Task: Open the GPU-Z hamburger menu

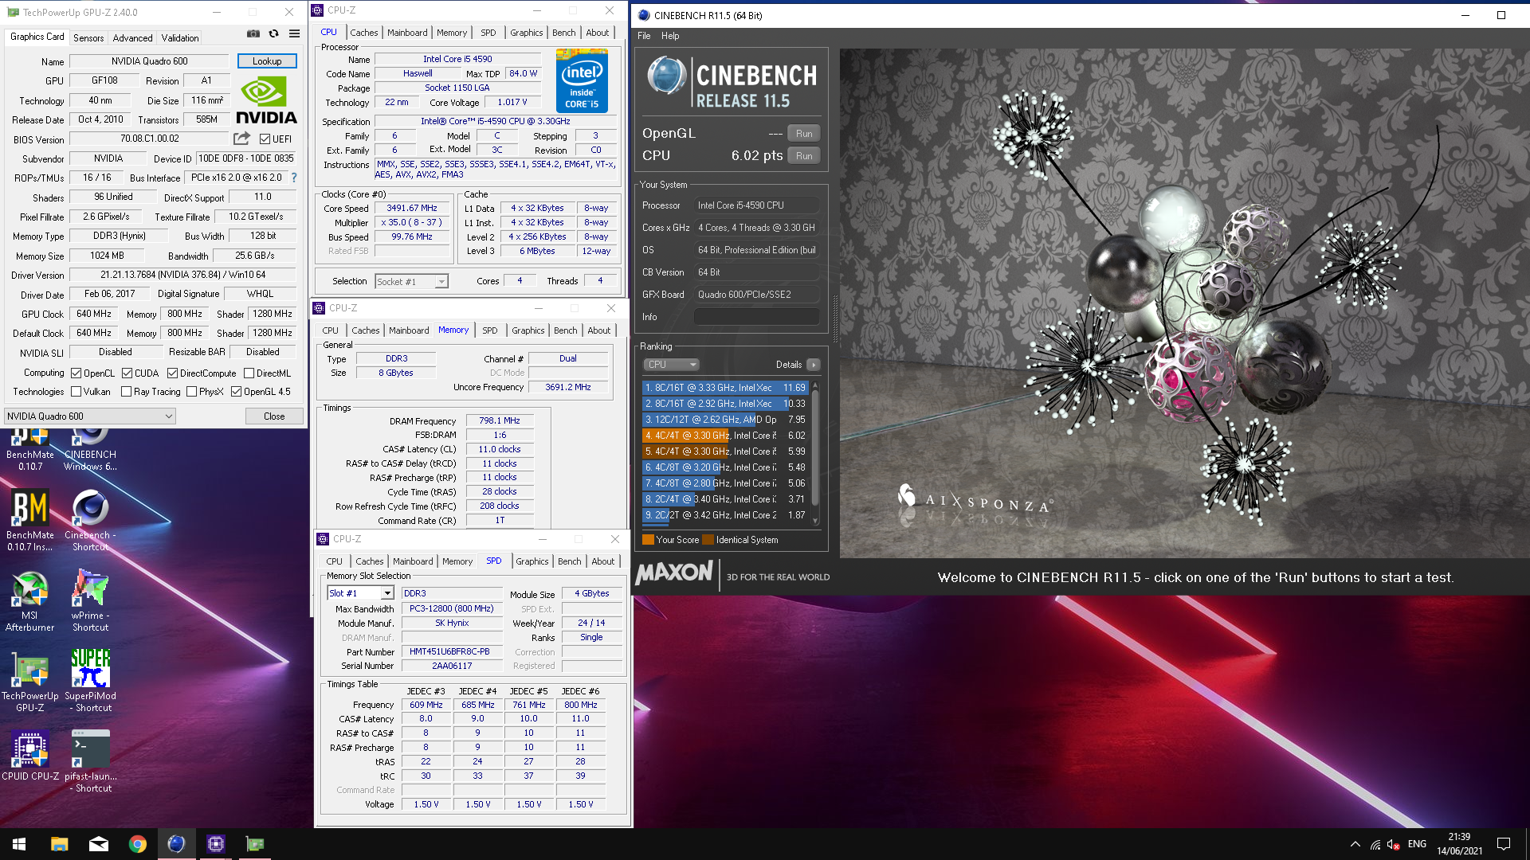Action: [x=294, y=33]
